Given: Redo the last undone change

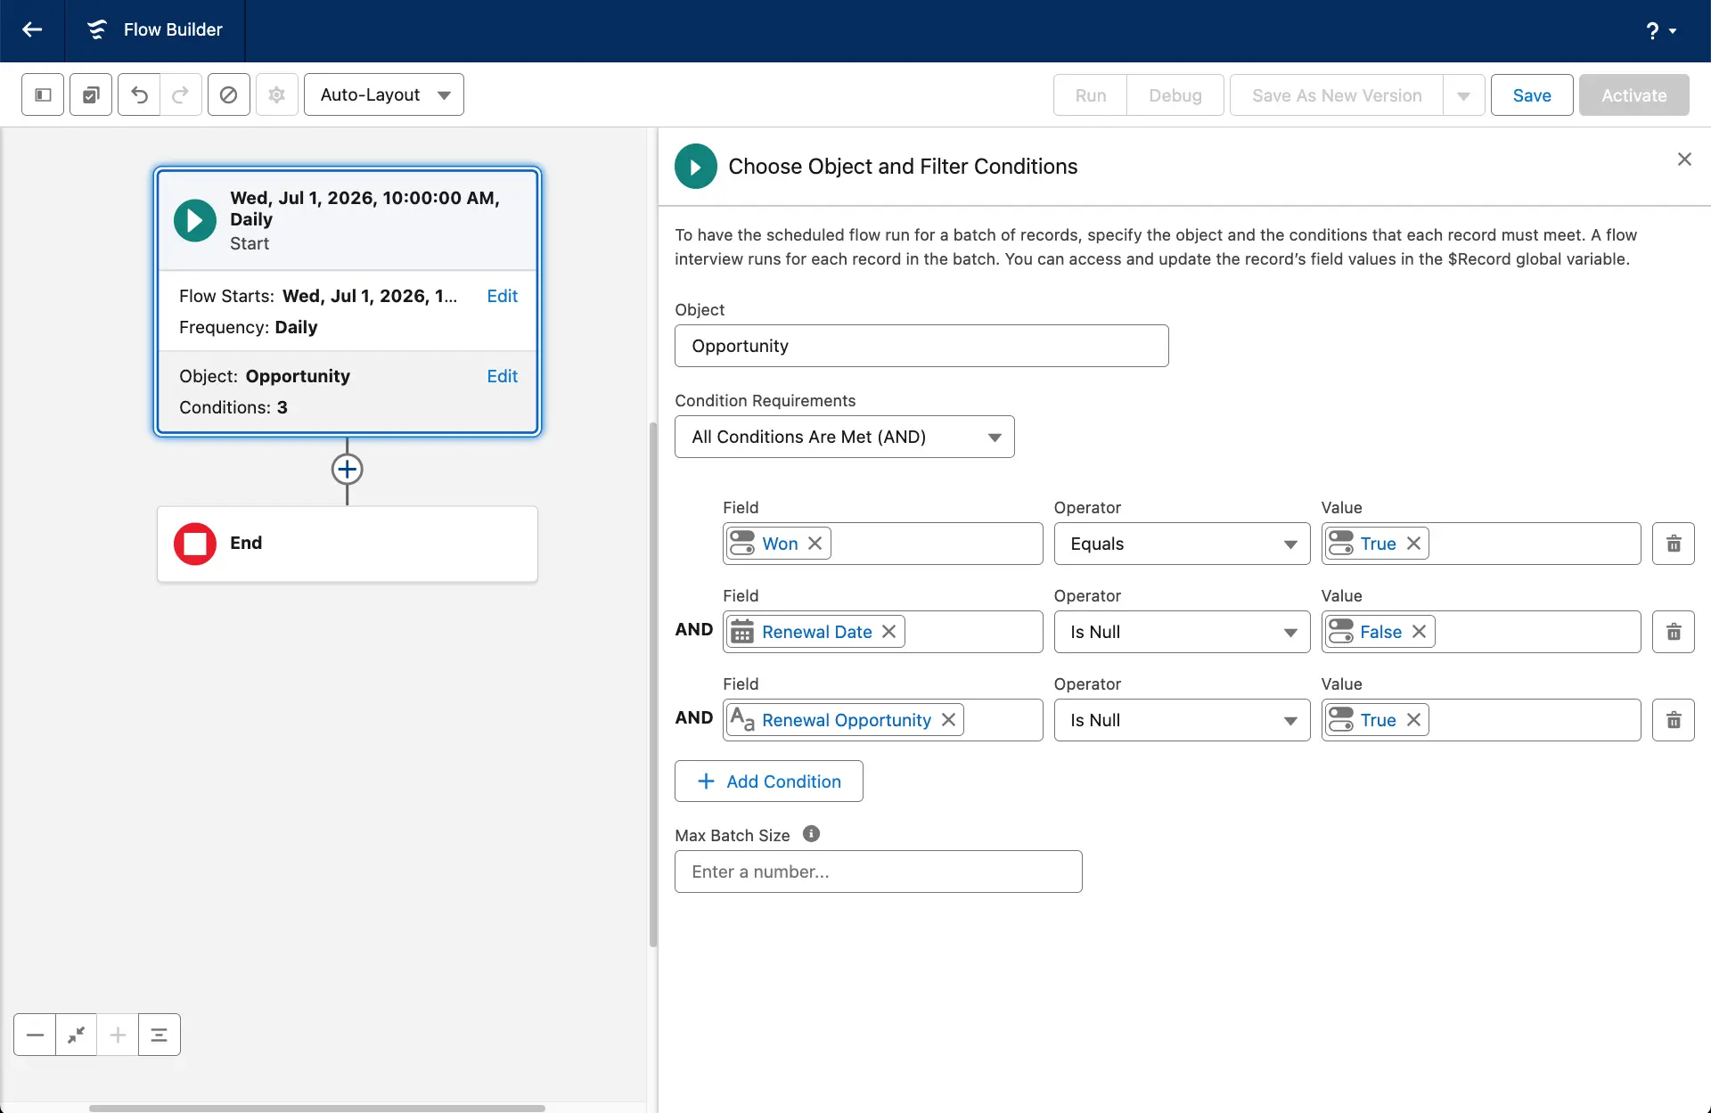Looking at the screenshot, I should click(181, 94).
